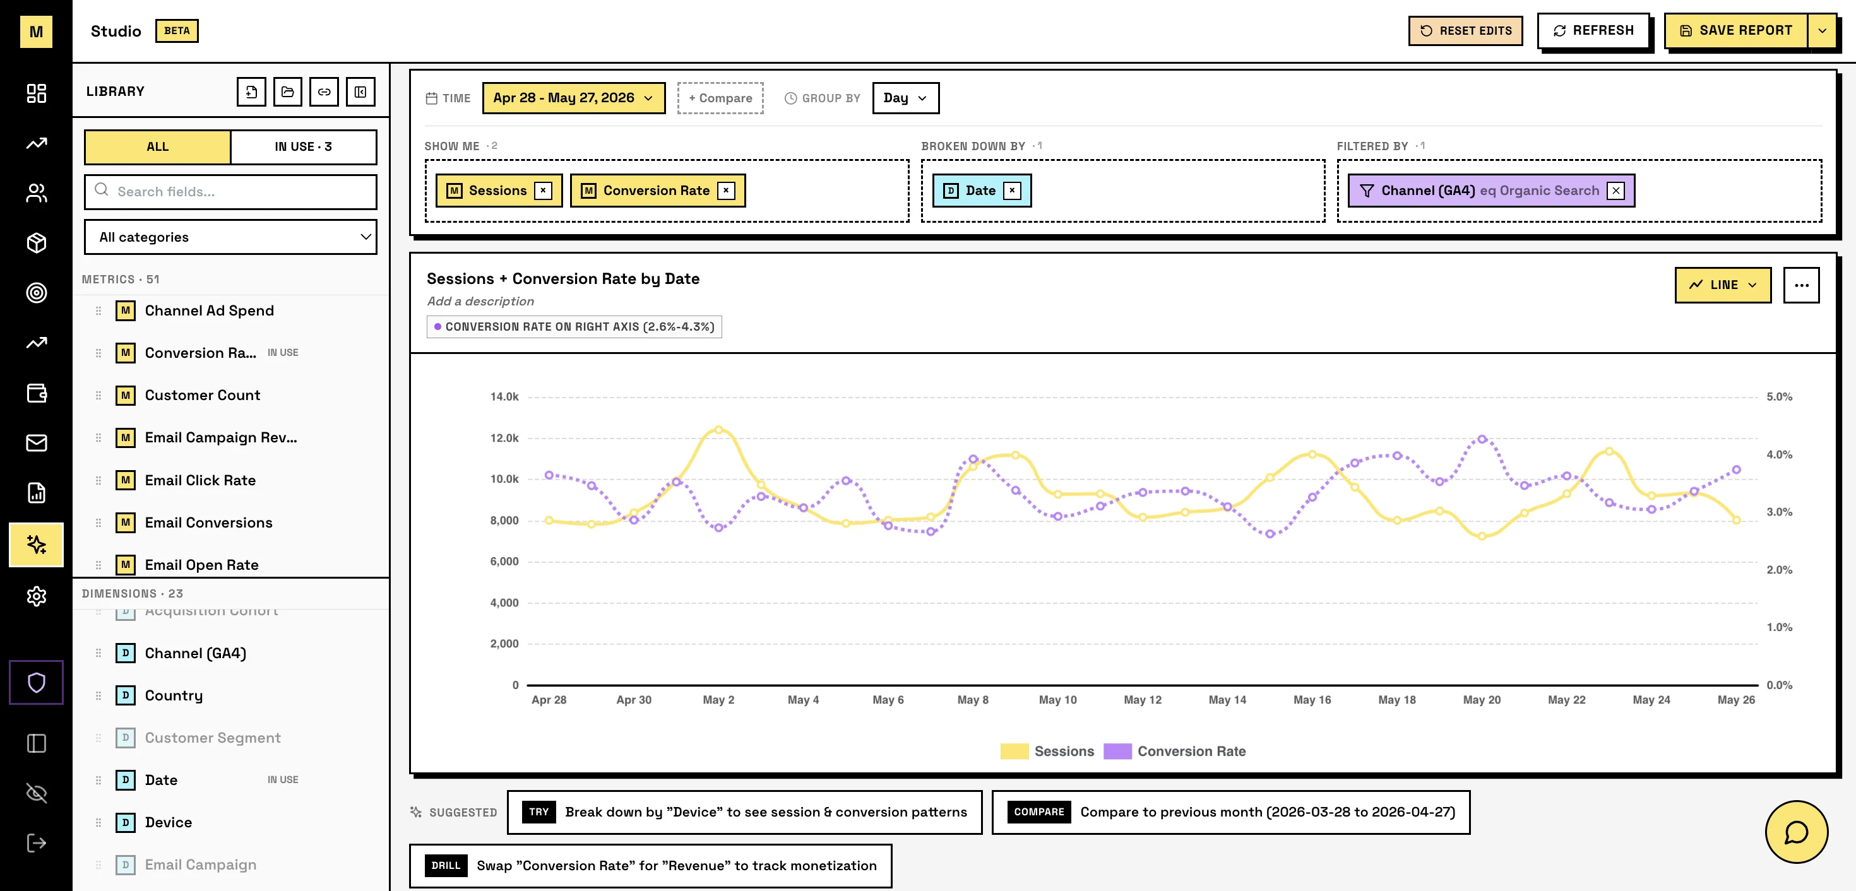The image size is (1856, 891).
Task: Toggle Sessions series in chart legend
Action: point(1047,752)
